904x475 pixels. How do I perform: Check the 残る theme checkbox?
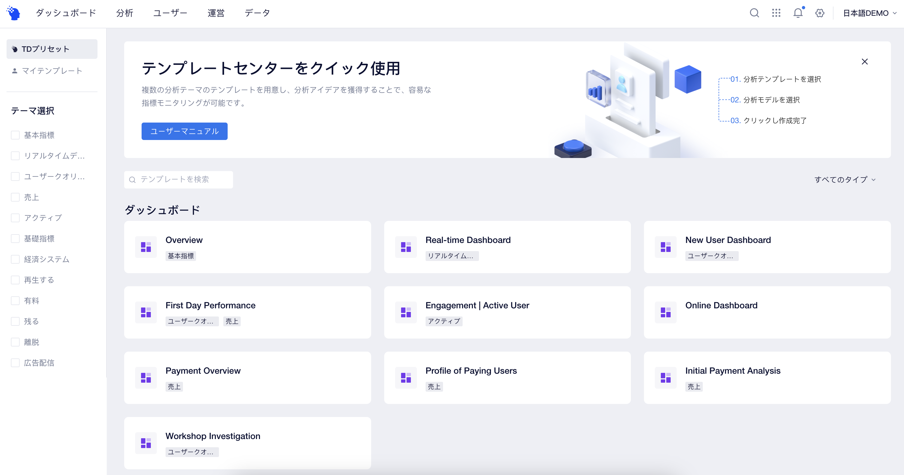(15, 322)
